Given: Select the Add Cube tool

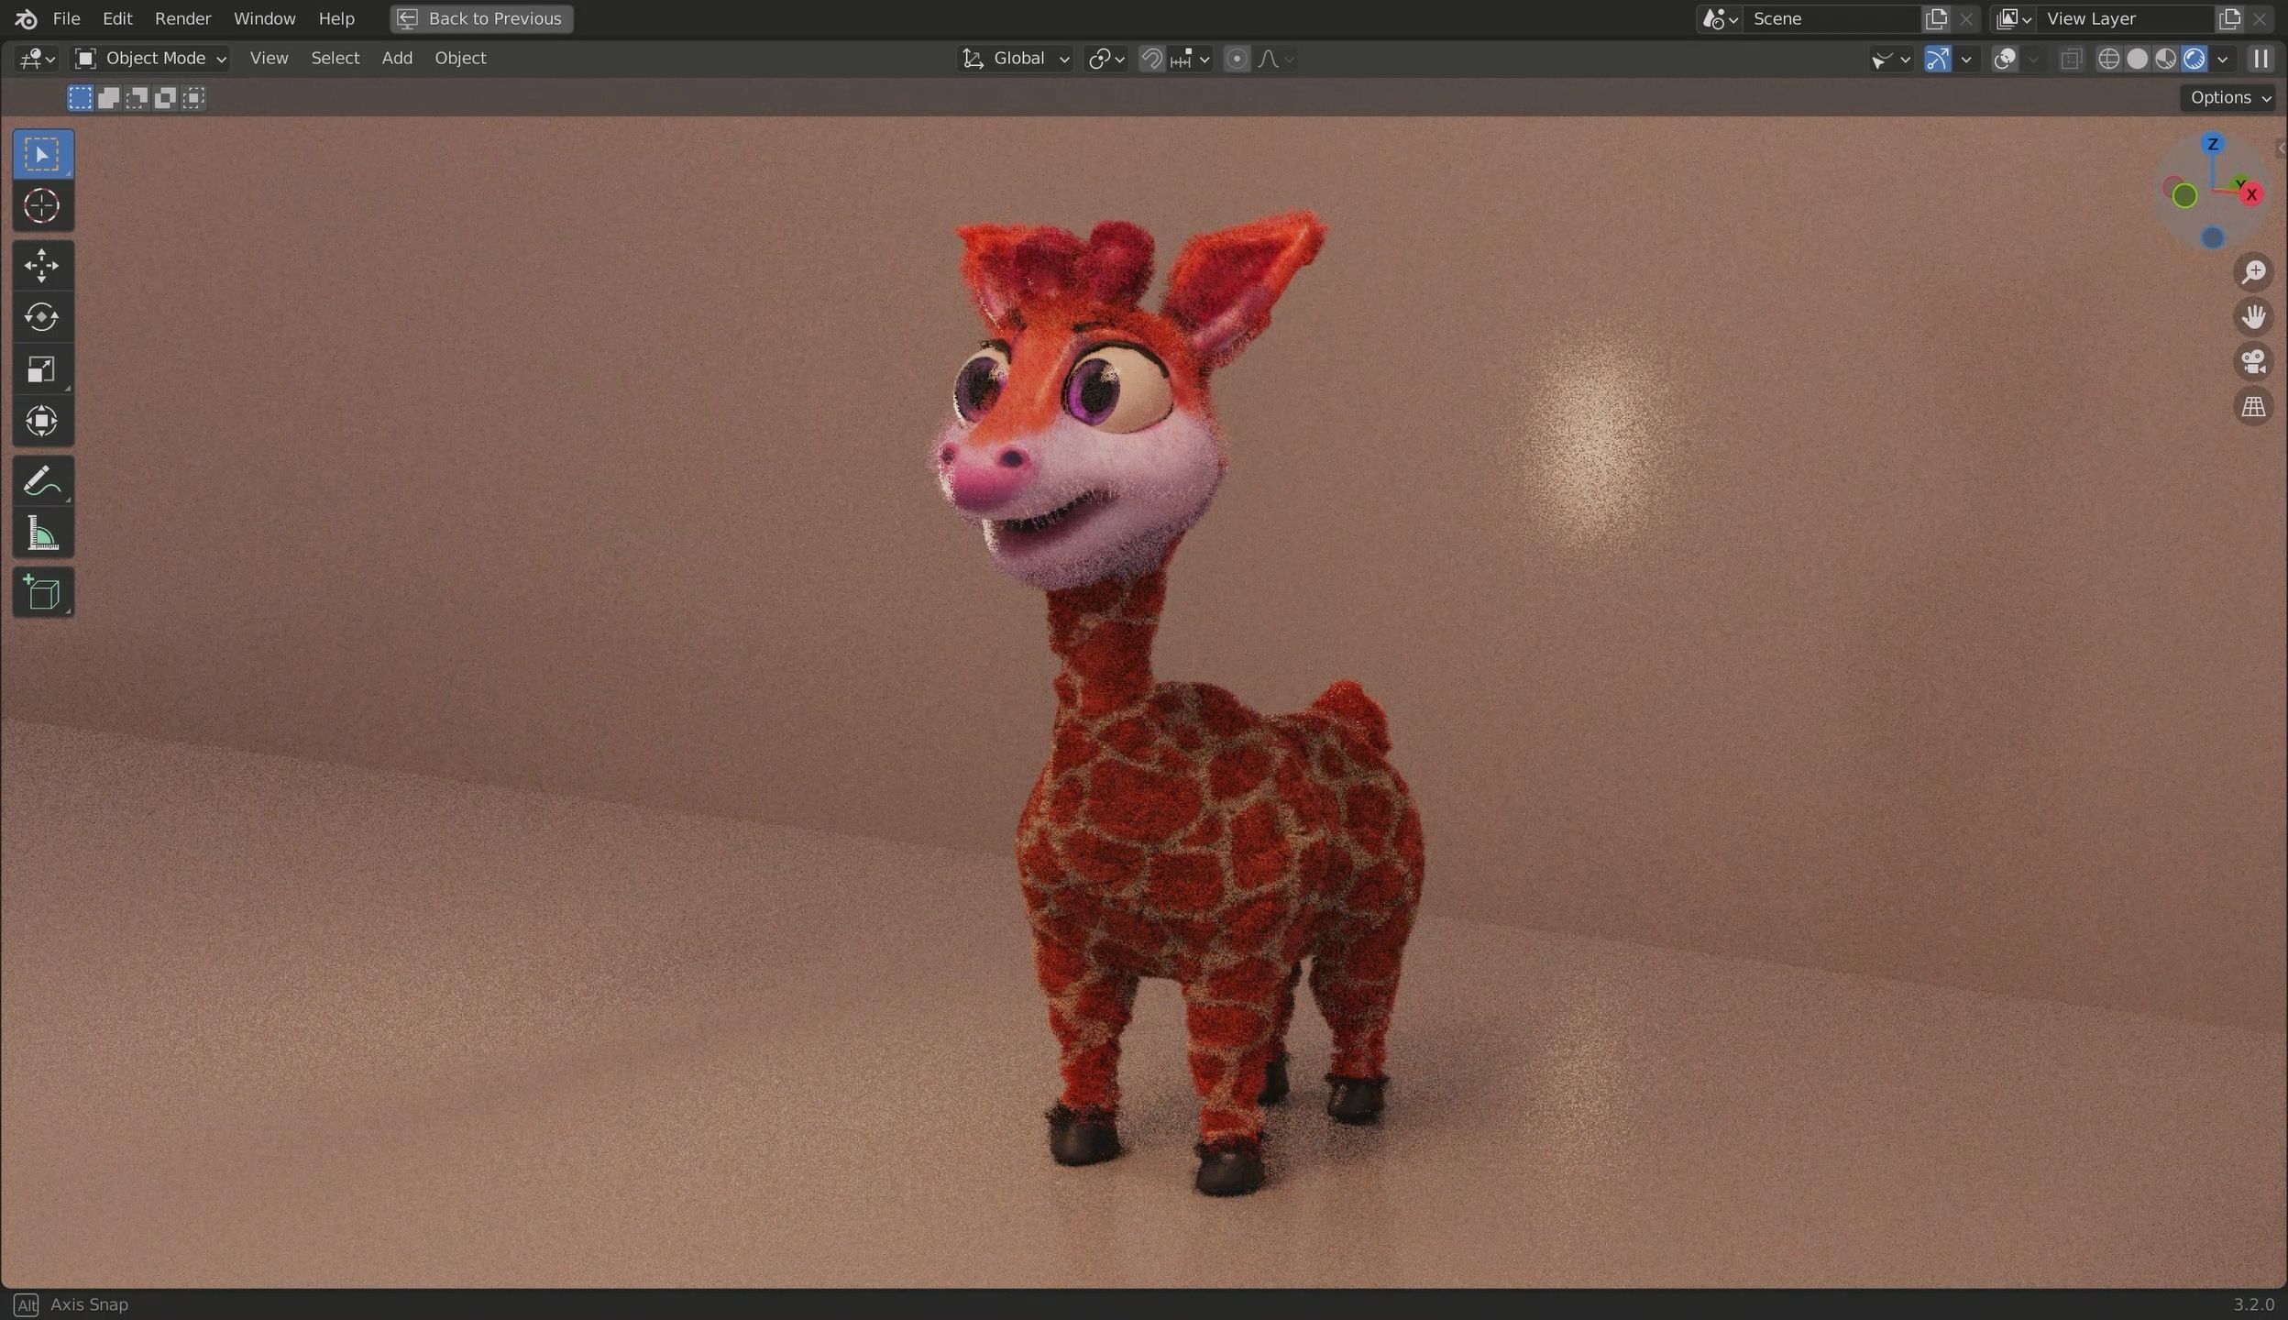Looking at the screenshot, I should pos(42,593).
